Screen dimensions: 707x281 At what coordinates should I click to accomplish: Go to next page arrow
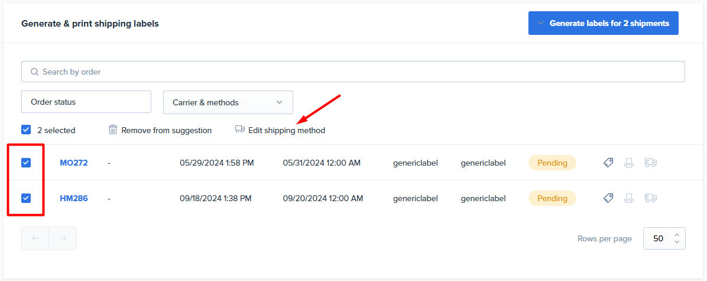(62, 238)
